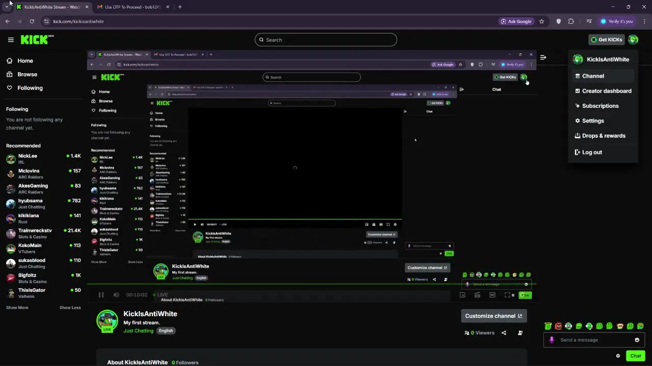This screenshot has width=652, height=366.
Task: Click the Kick search field
Action: pyautogui.click(x=326, y=40)
